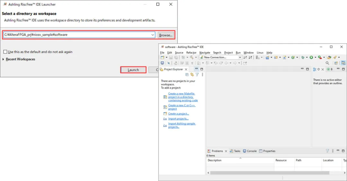Click the New C/C++ Project icon in toolbar
Image resolution: width=347 pixels, height=181 pixels.
tap(267, 57)
